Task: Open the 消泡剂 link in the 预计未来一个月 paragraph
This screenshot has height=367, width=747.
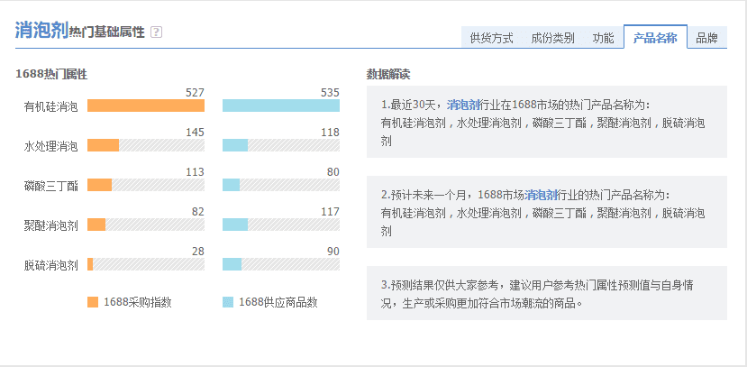Action: tap(541, 195)
